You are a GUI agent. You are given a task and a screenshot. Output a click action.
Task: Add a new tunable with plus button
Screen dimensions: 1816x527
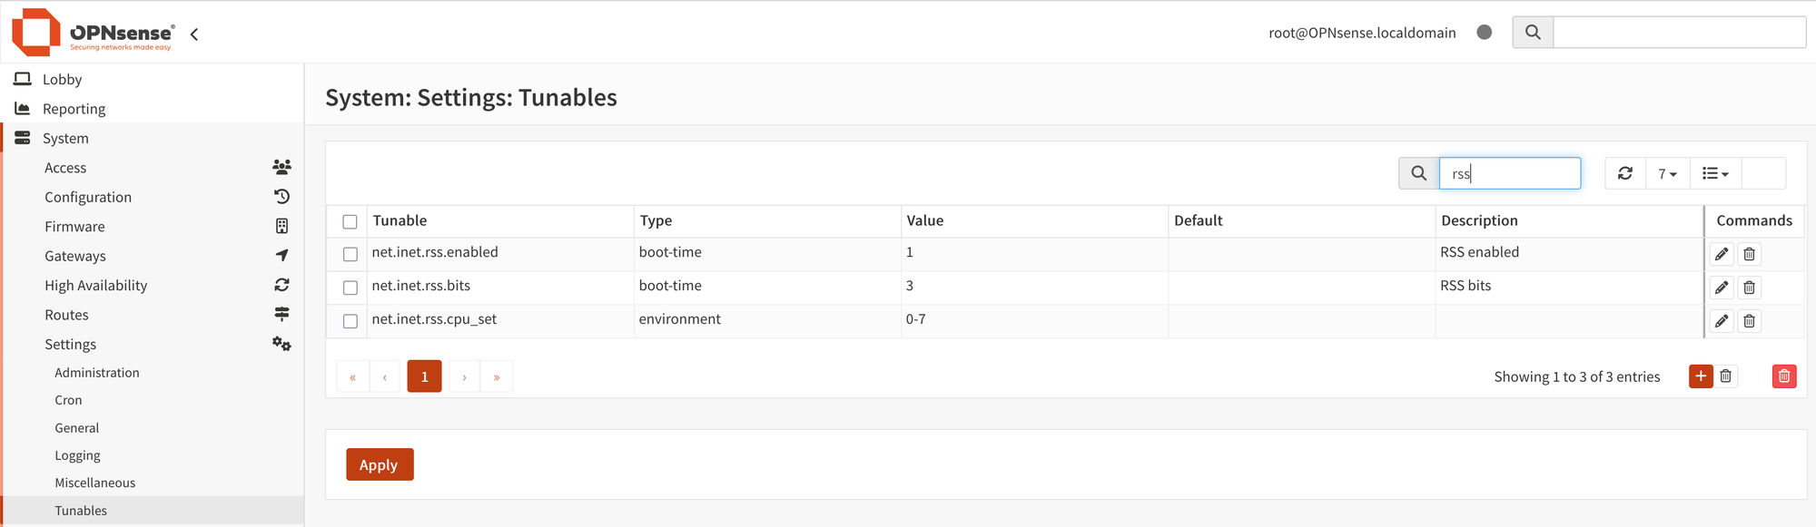[x=1701, y=376]
